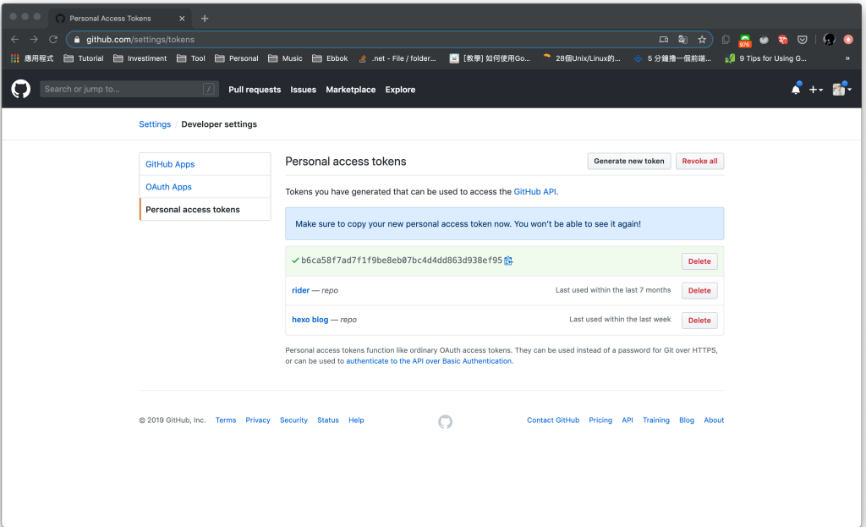Open the Pricing footer link
This screenshot has width=866, height=527.
600,420
